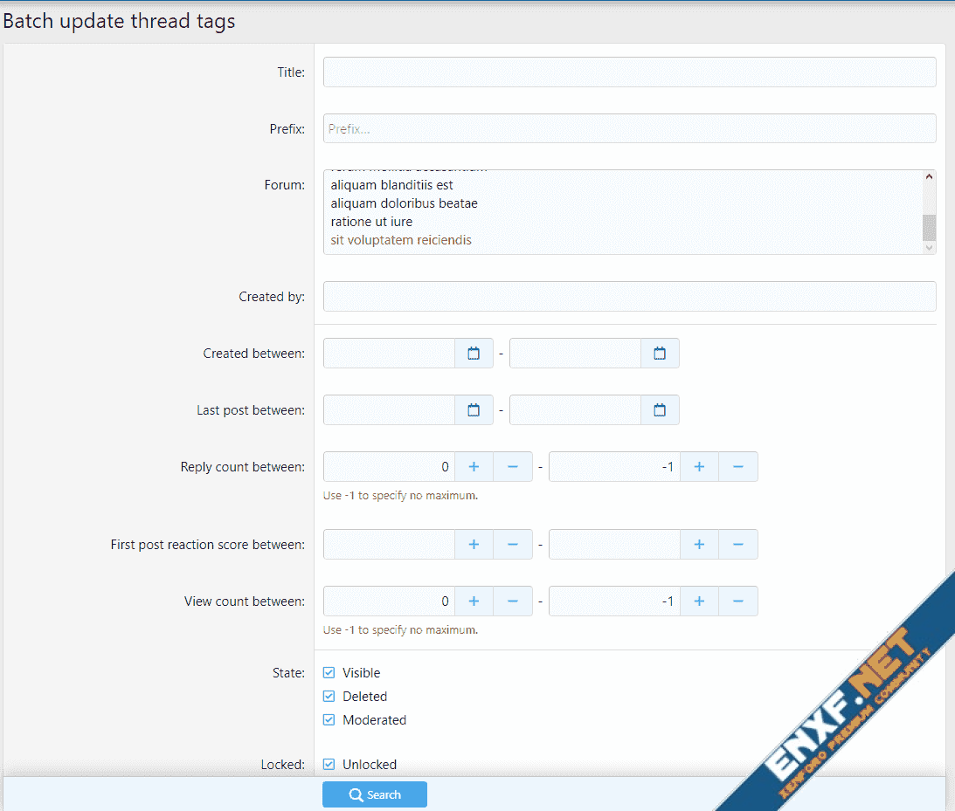
Task: Increase First post reaction score minimum
Action: point(474,545)
